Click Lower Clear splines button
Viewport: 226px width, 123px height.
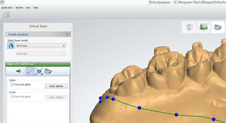[x=56, y=97]
